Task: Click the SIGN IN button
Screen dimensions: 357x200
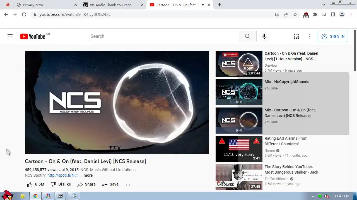Action: pos(333,36)
